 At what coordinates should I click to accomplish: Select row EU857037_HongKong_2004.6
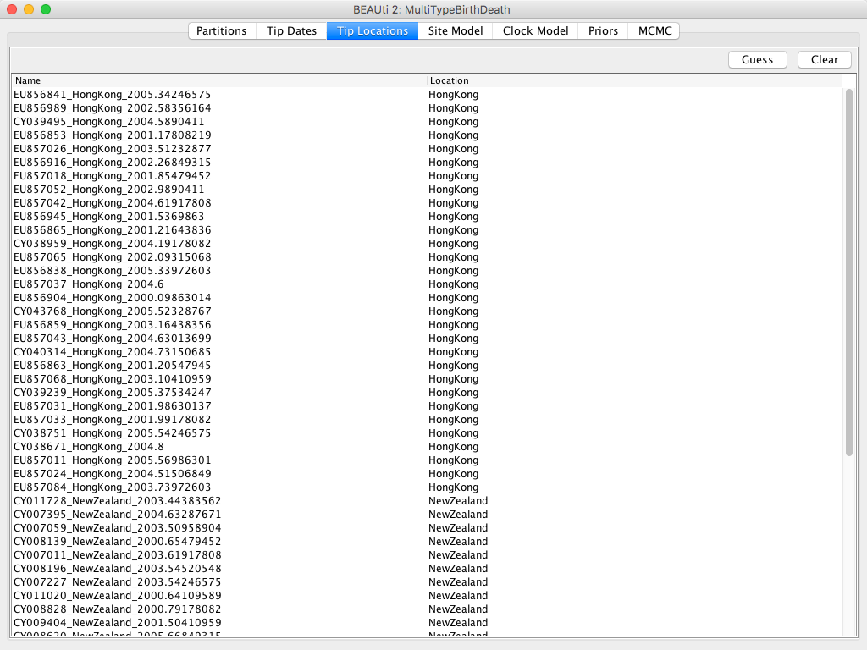pyautogui.click(x=88, y=284)
